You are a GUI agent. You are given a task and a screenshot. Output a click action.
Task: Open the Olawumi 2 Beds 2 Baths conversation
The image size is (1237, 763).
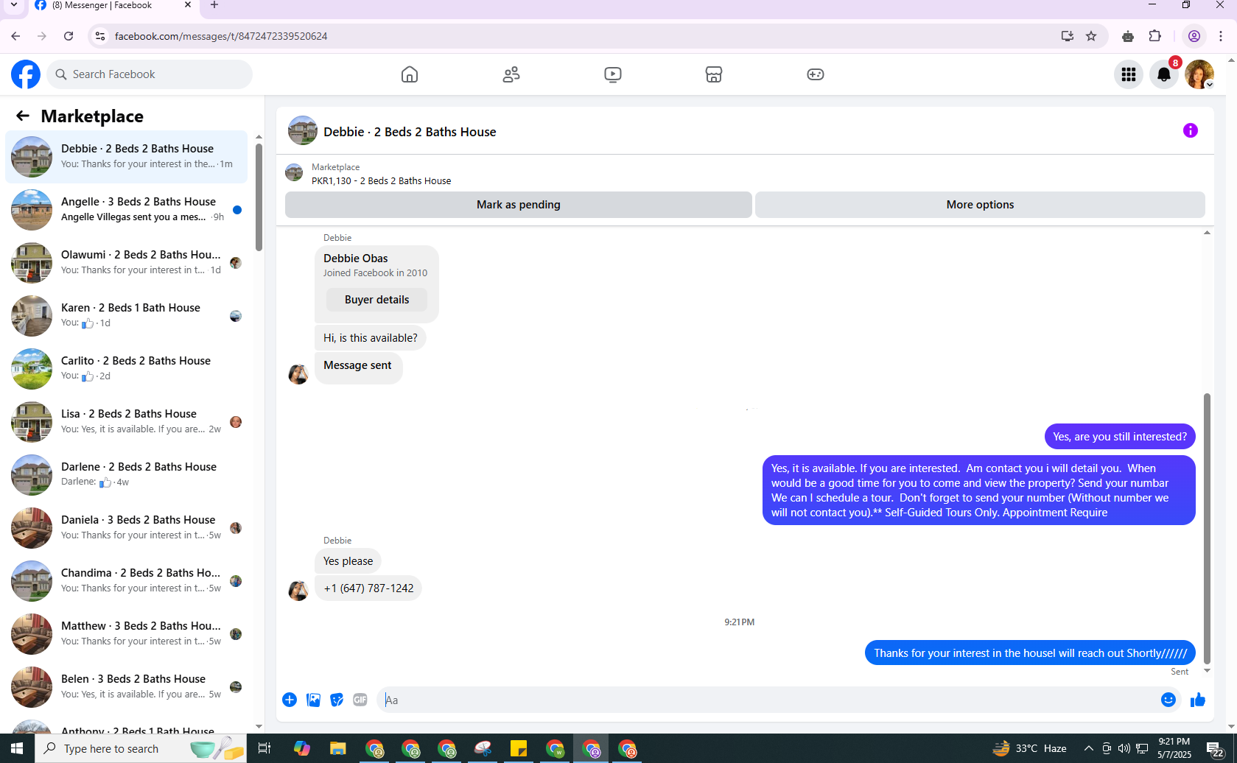click(126, 262)
